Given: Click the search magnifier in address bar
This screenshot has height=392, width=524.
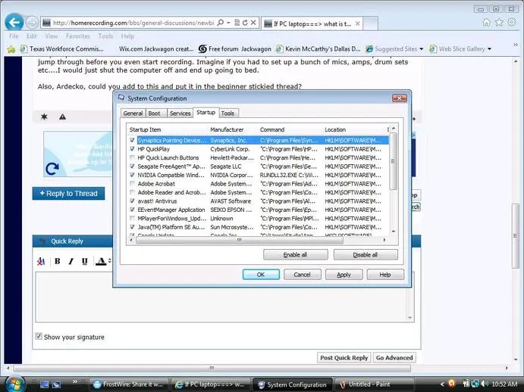Looking at the screenshot, I should point(220,23).
